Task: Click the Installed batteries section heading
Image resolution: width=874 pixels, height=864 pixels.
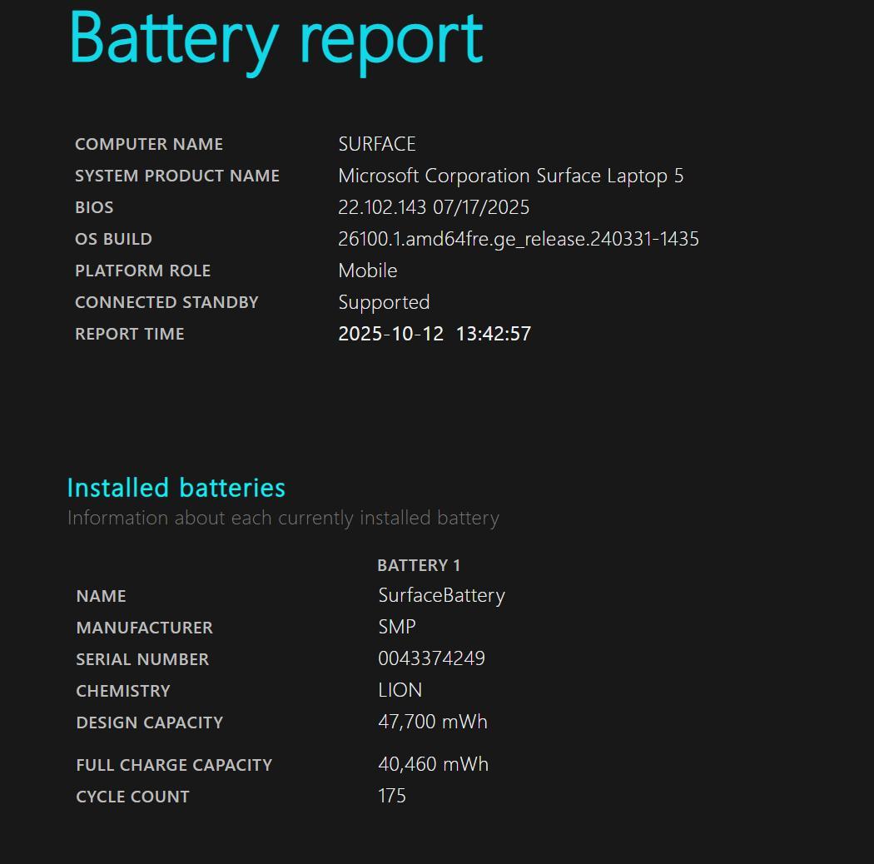Action: [176, 488]
